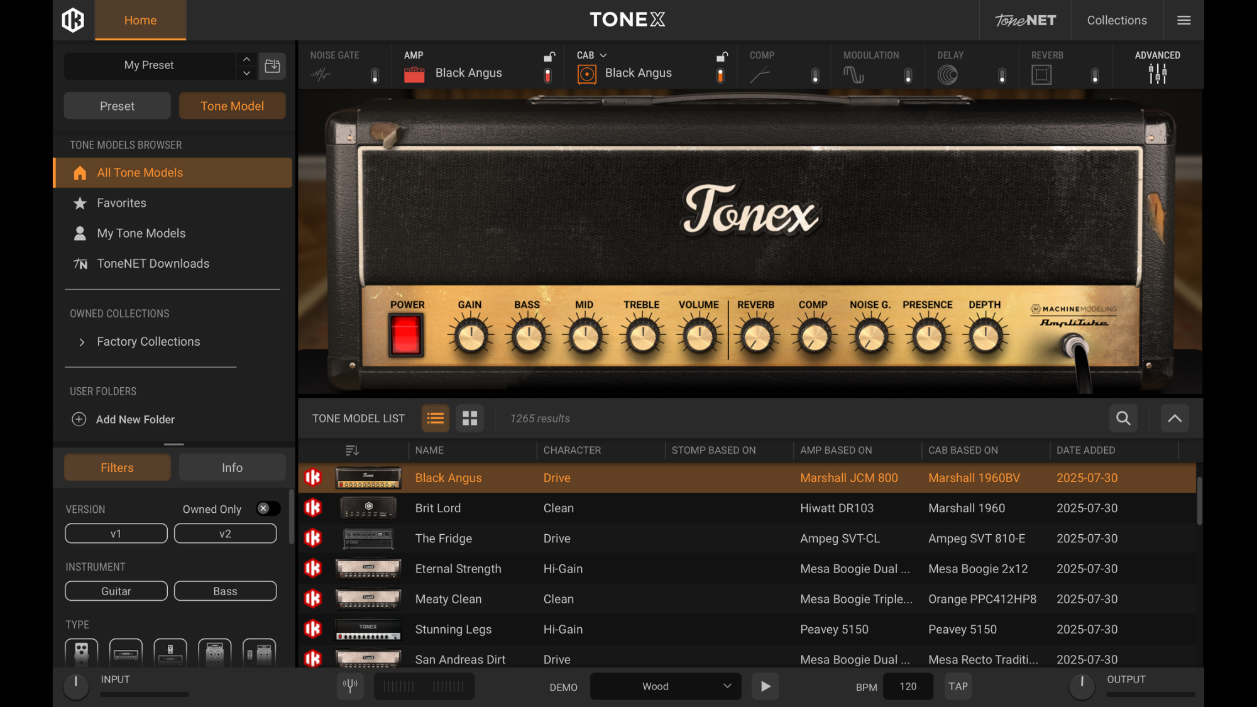
Task: Open ToneNET
Action: 1026,20
